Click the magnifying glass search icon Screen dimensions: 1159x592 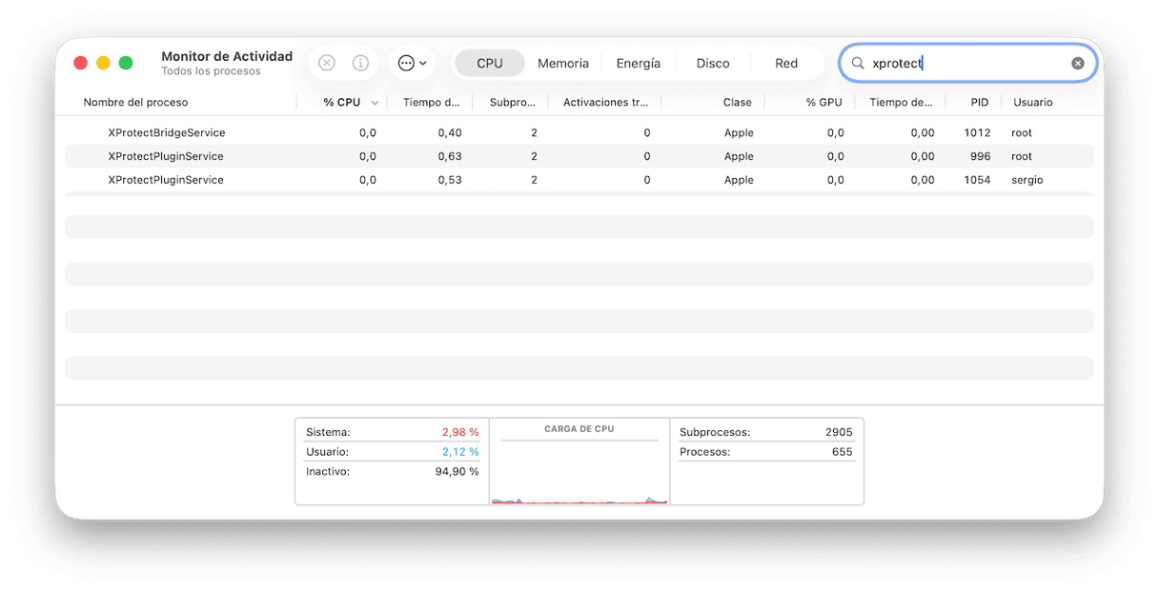(x=858, y=63)
